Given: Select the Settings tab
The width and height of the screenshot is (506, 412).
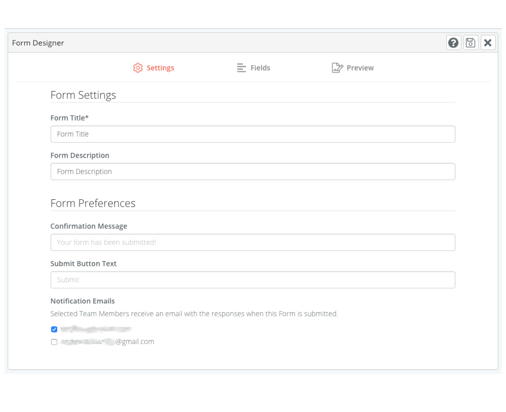Looking at the screenshot, I should click(161, 67).
